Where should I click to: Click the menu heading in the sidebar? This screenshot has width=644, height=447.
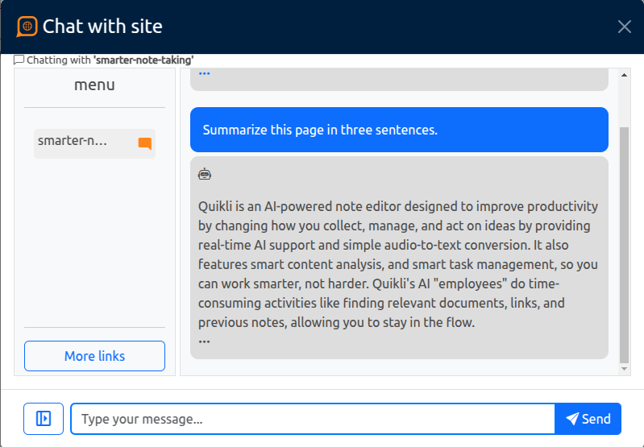pyautogui.click(x=94, y=85)
